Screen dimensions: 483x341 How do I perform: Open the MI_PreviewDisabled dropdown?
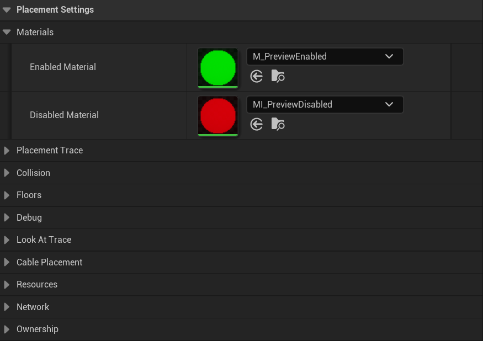click(x=389, y=104)
